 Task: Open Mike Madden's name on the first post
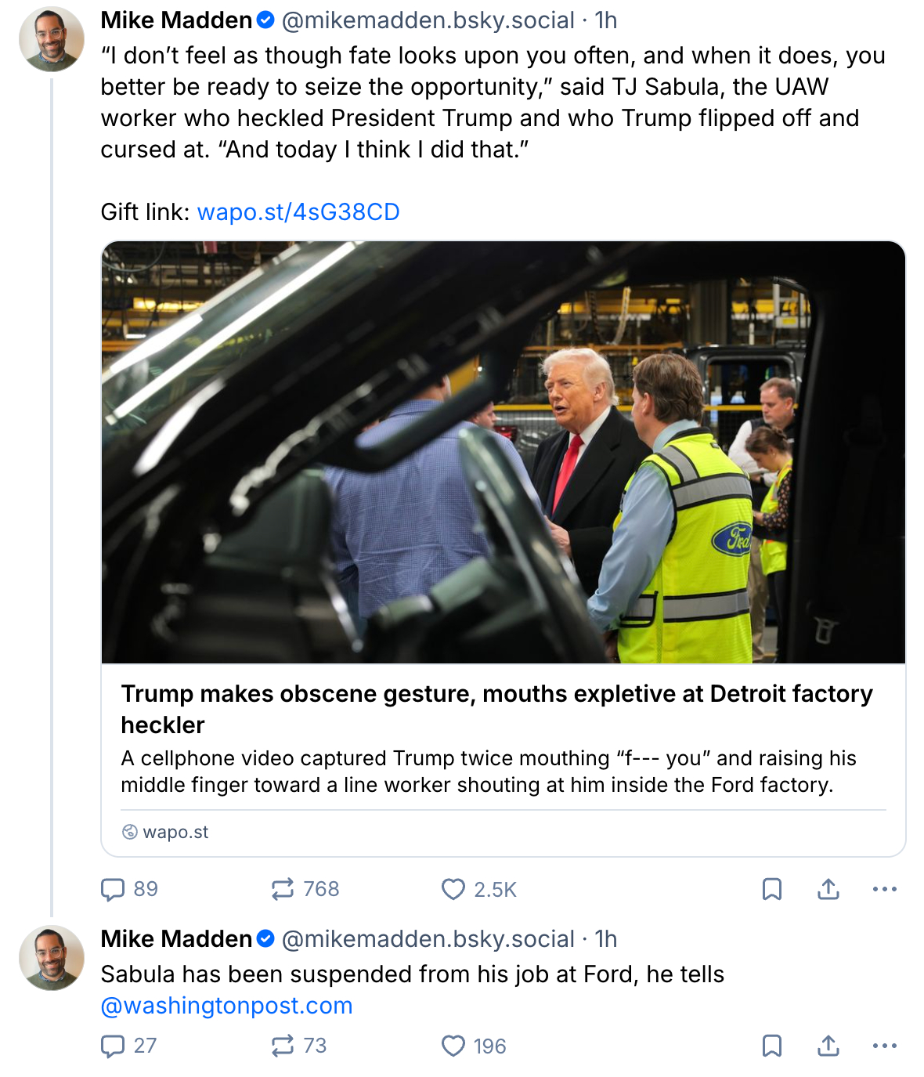pyautogui.click(x=176, y=20)
